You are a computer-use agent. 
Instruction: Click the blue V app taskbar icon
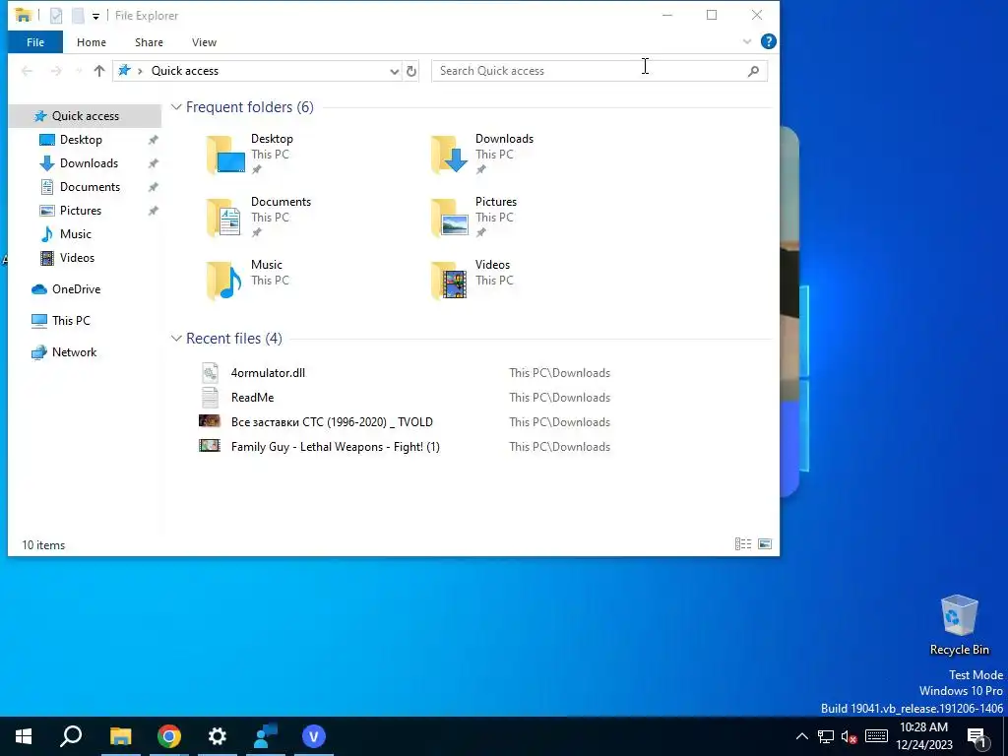(x=314, y=736)
